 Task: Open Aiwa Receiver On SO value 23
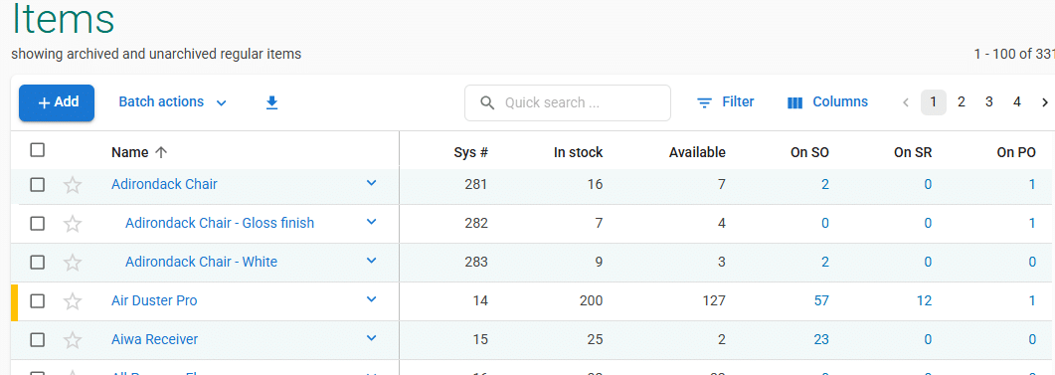point(821,339)
